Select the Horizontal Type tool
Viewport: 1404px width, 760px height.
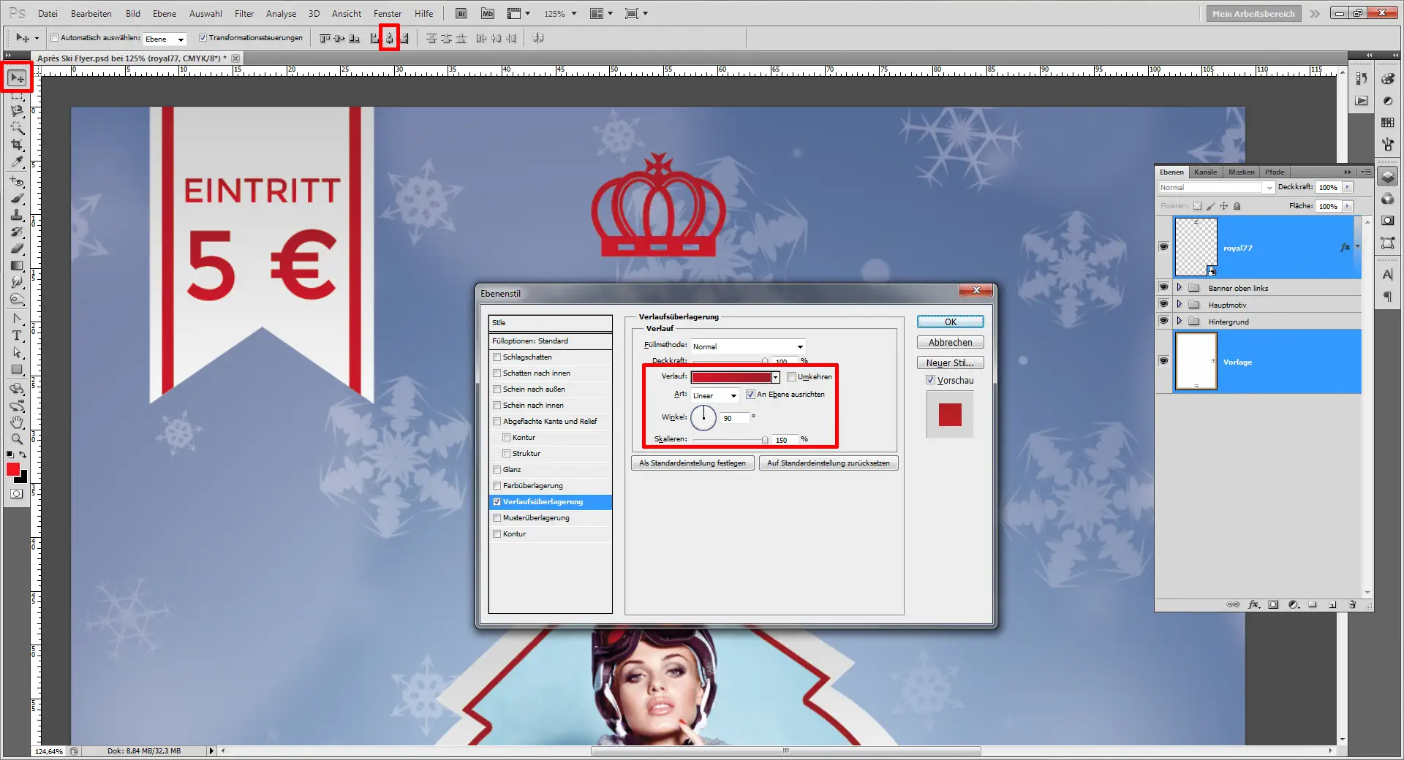click(x=17, y=335)
